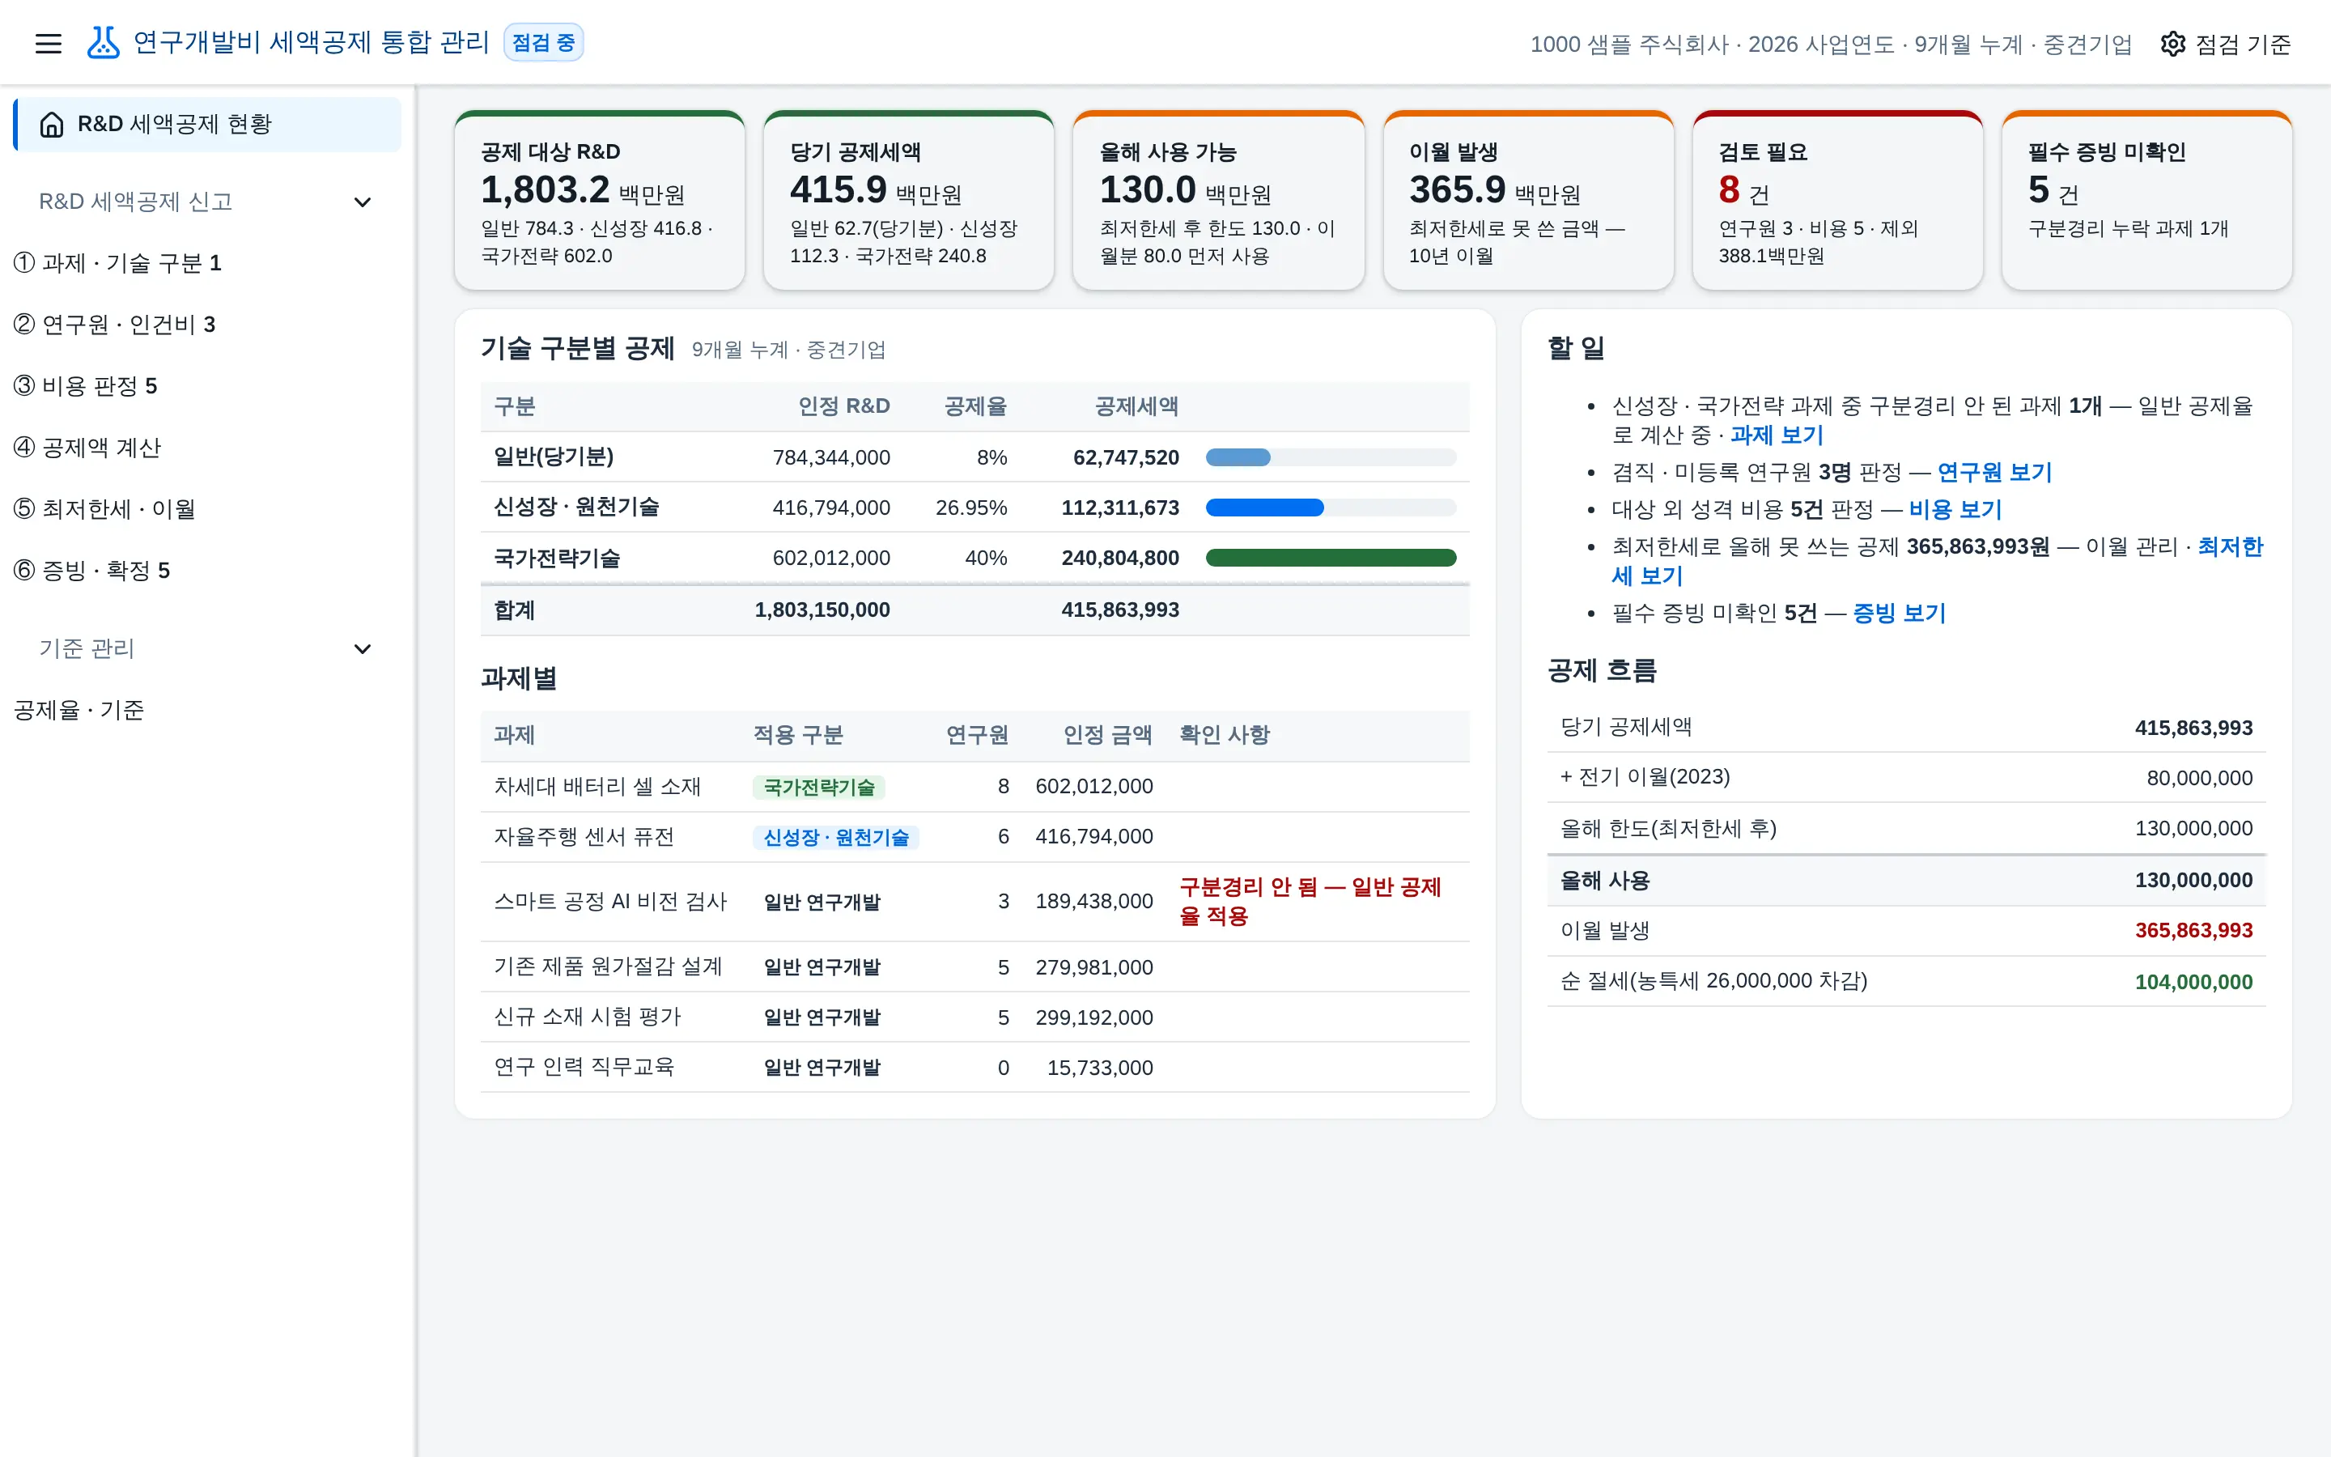Open the hamburger navigation menu
The image size is (2331, 1457).
(x=49, y=44)
